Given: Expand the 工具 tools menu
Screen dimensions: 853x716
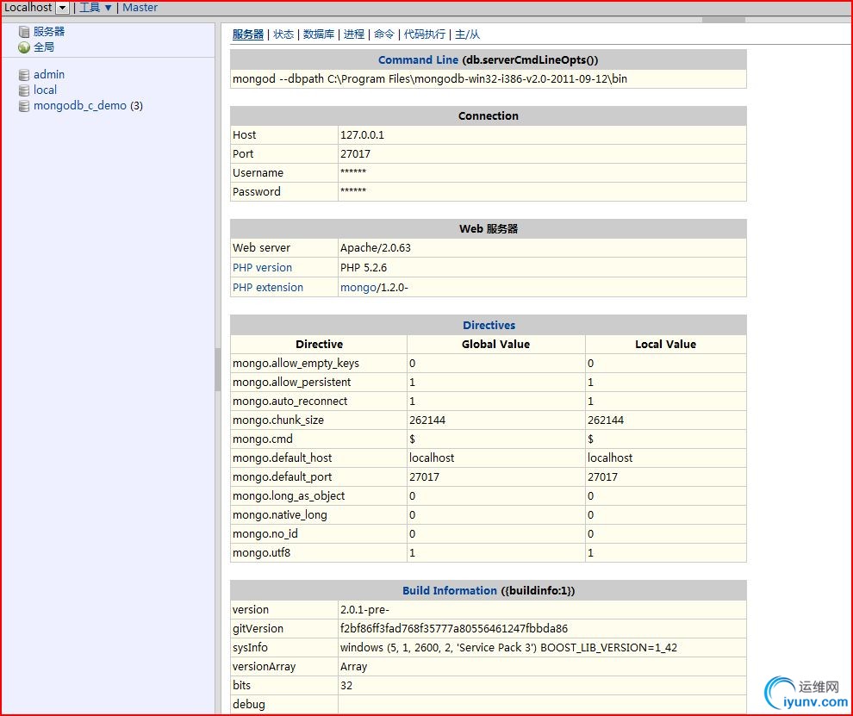Looking at the screenshot, I should [x=96, y=8].
